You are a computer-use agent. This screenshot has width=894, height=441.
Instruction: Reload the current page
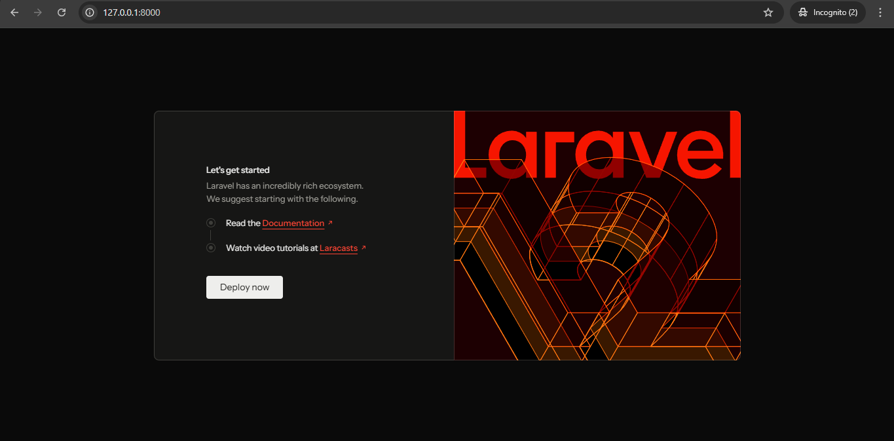tap(62, 12)
